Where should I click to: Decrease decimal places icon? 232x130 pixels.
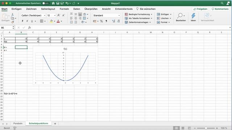(119, 21)
